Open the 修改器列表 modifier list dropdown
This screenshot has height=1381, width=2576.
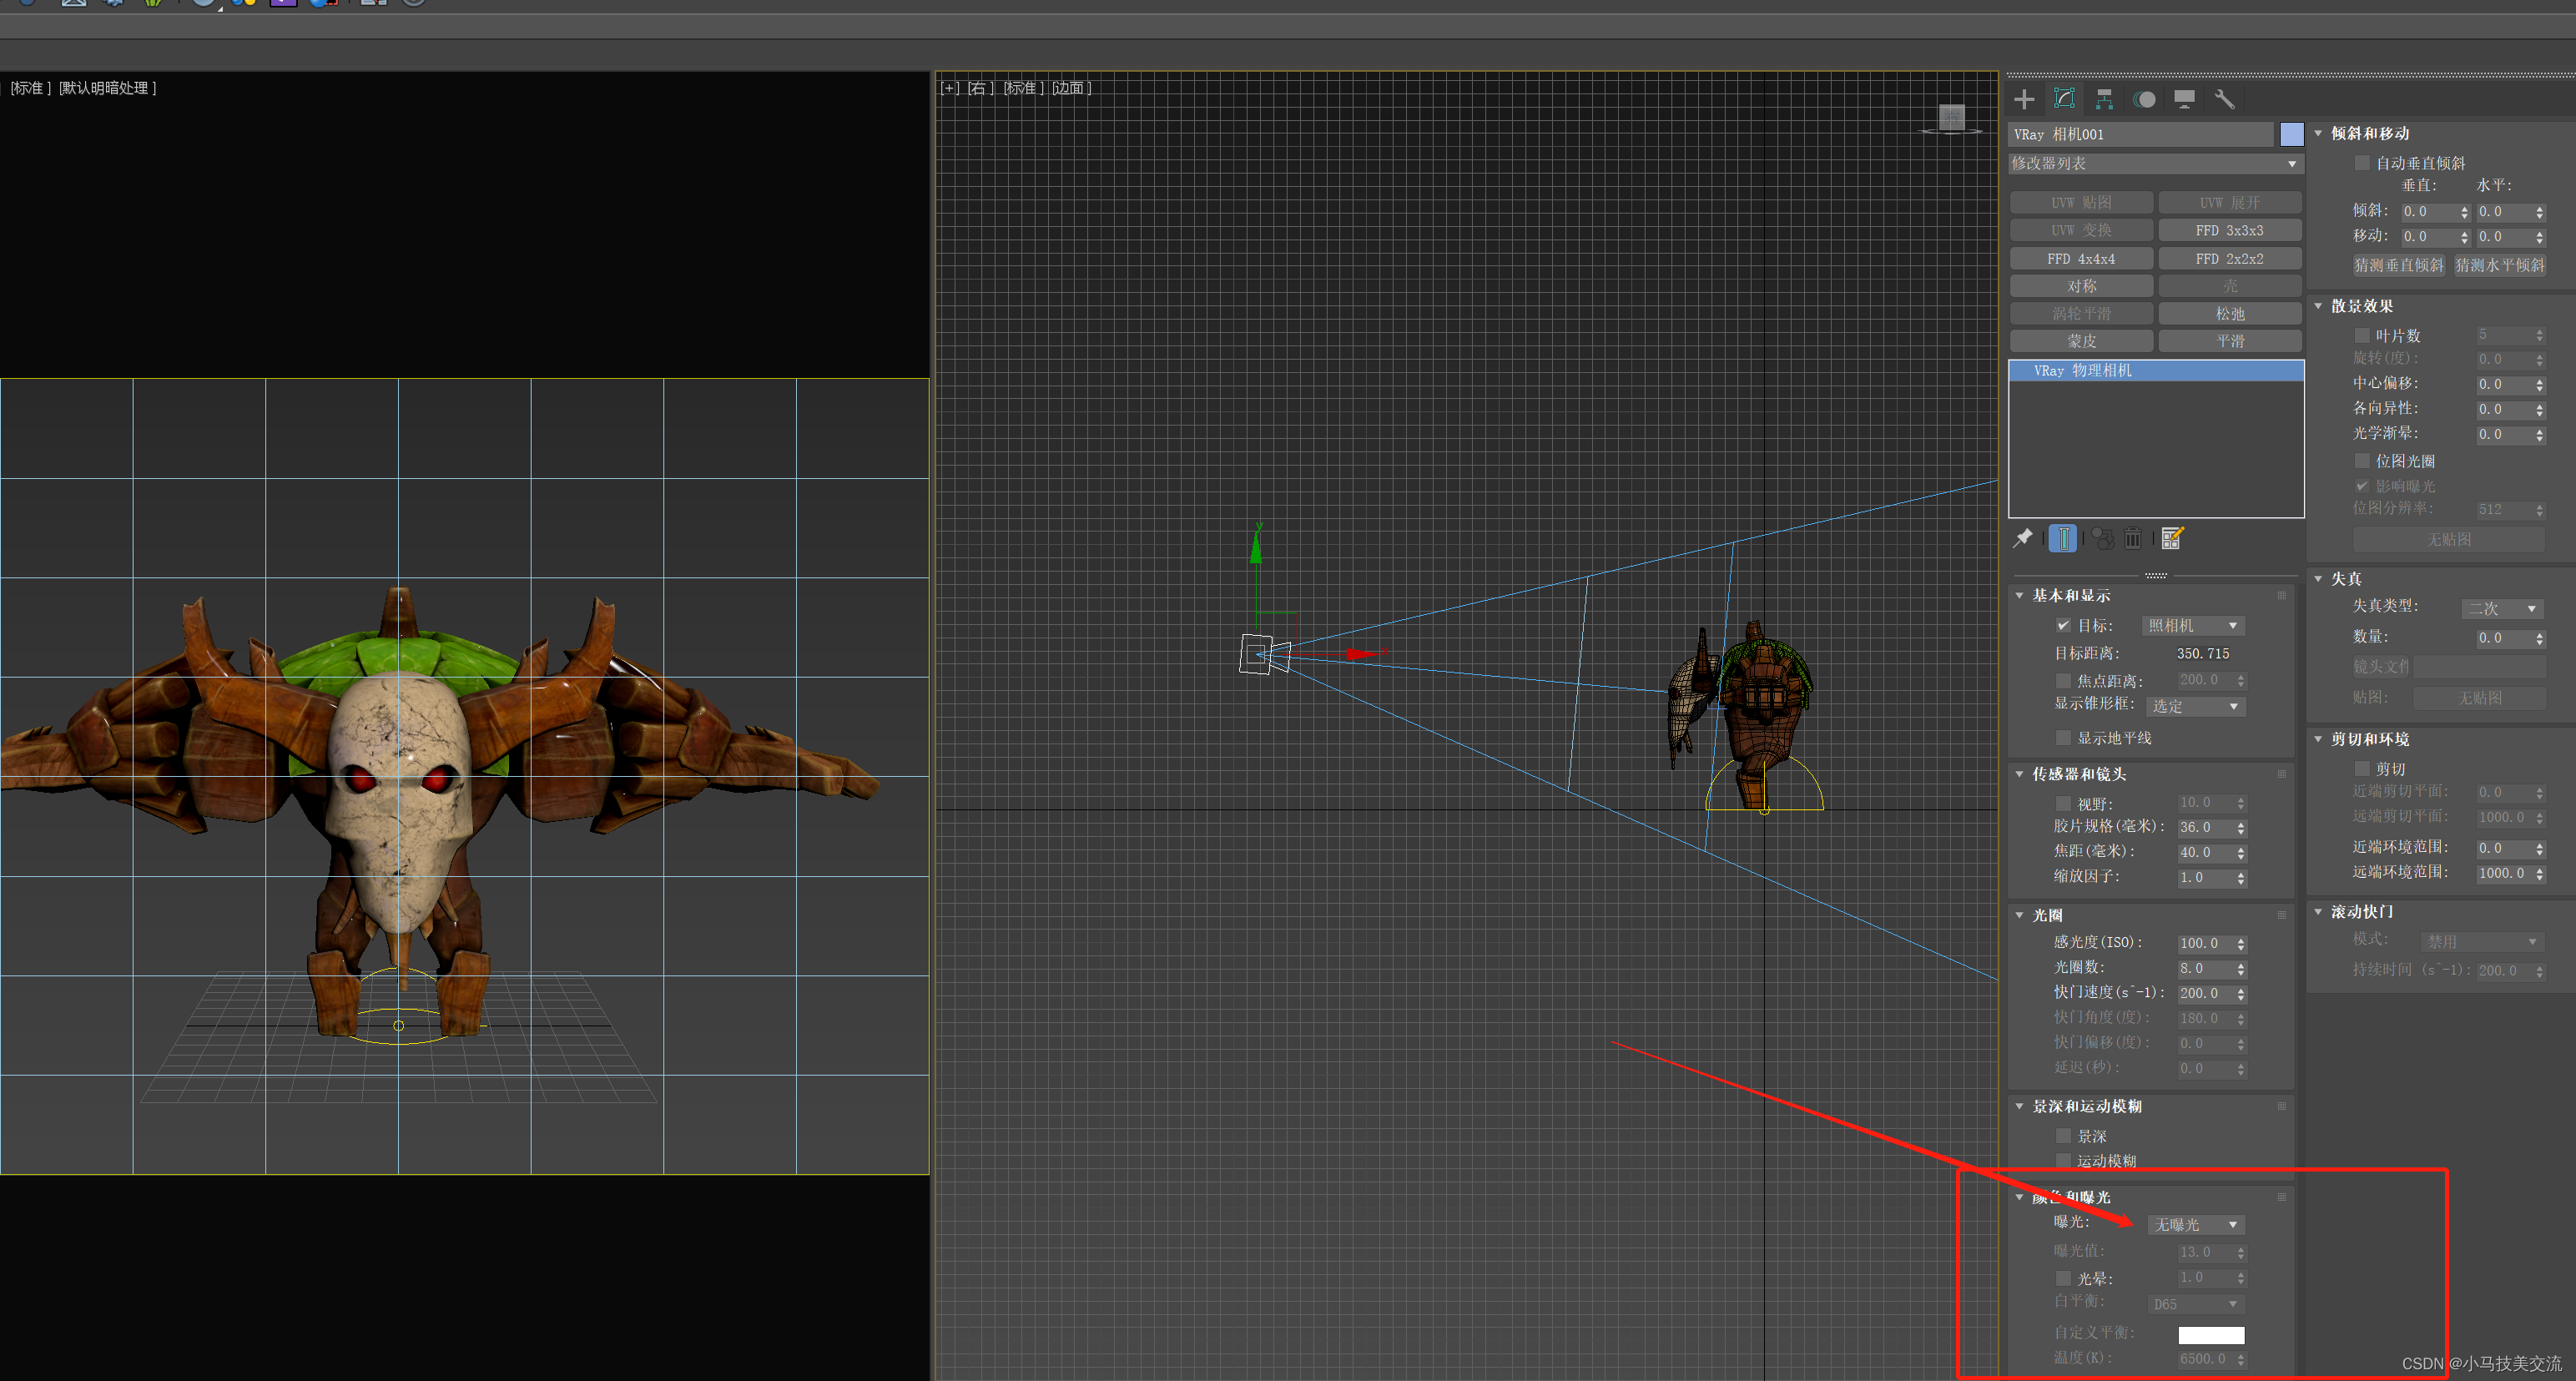[x=2155, y=163]
